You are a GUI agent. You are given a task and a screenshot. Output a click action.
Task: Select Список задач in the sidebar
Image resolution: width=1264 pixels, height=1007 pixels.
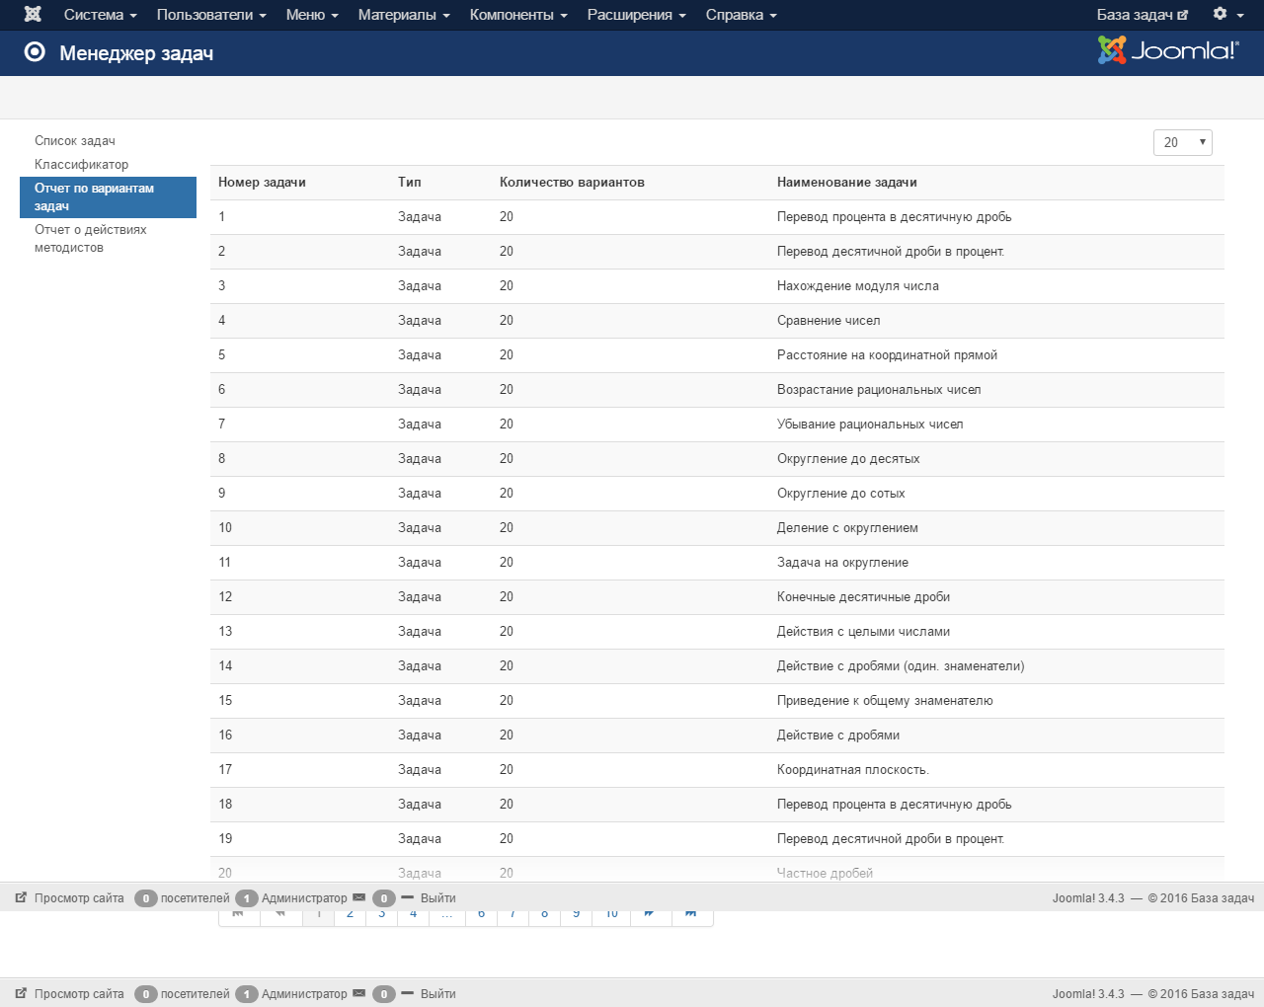75,141
